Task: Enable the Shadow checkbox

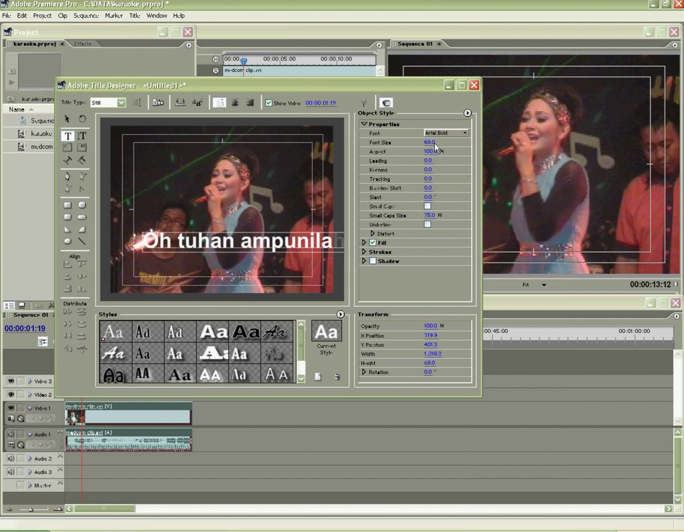Action: (373, 261)
